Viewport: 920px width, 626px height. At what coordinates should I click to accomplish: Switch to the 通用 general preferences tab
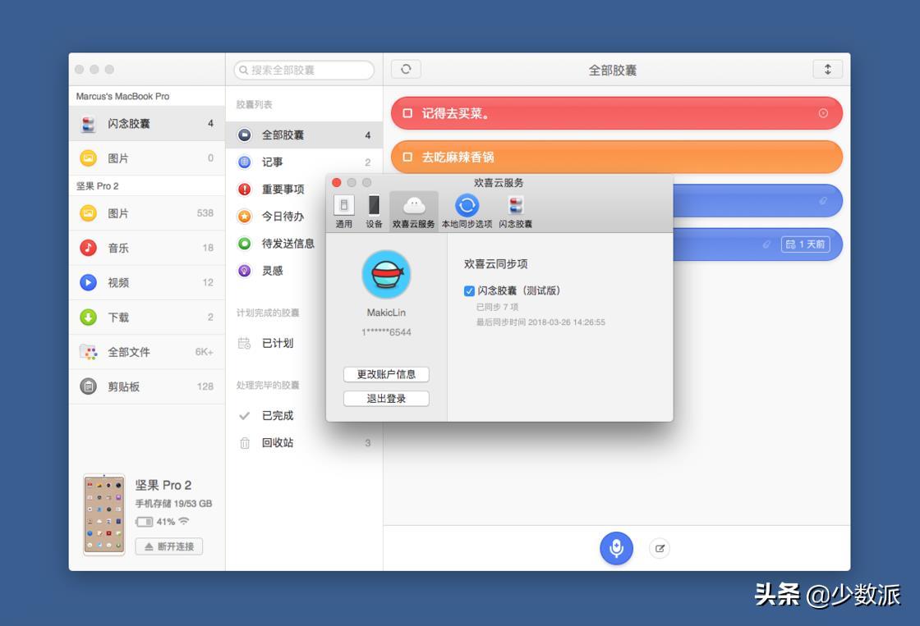coord(343,211)
